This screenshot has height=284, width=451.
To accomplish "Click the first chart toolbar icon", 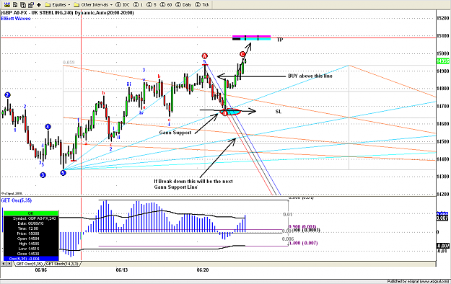I will tap(7, 4).
